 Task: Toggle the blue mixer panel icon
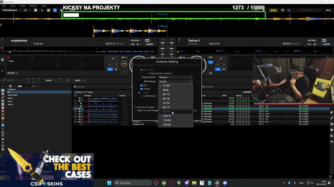pos(55,10)
